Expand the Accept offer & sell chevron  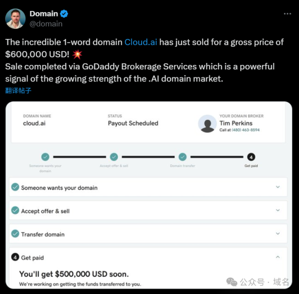pyautogui.click(x=278, y=211)
